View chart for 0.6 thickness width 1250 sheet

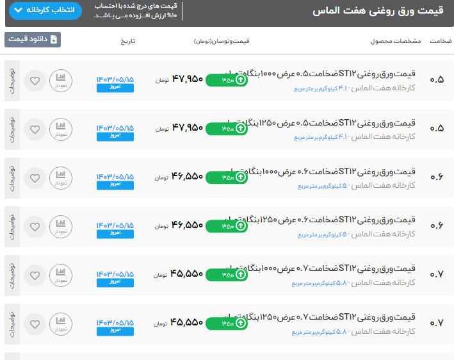[x=61, y=227]
